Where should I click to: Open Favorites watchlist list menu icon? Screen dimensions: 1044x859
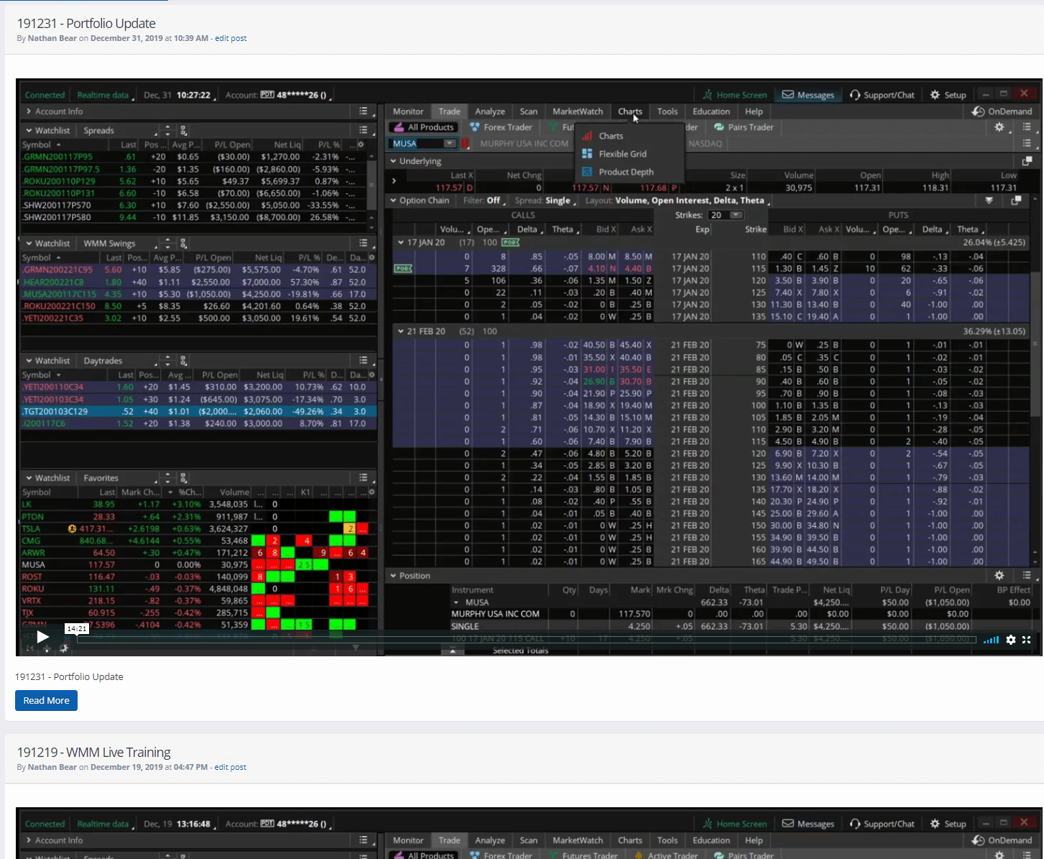tap(364, 477)
